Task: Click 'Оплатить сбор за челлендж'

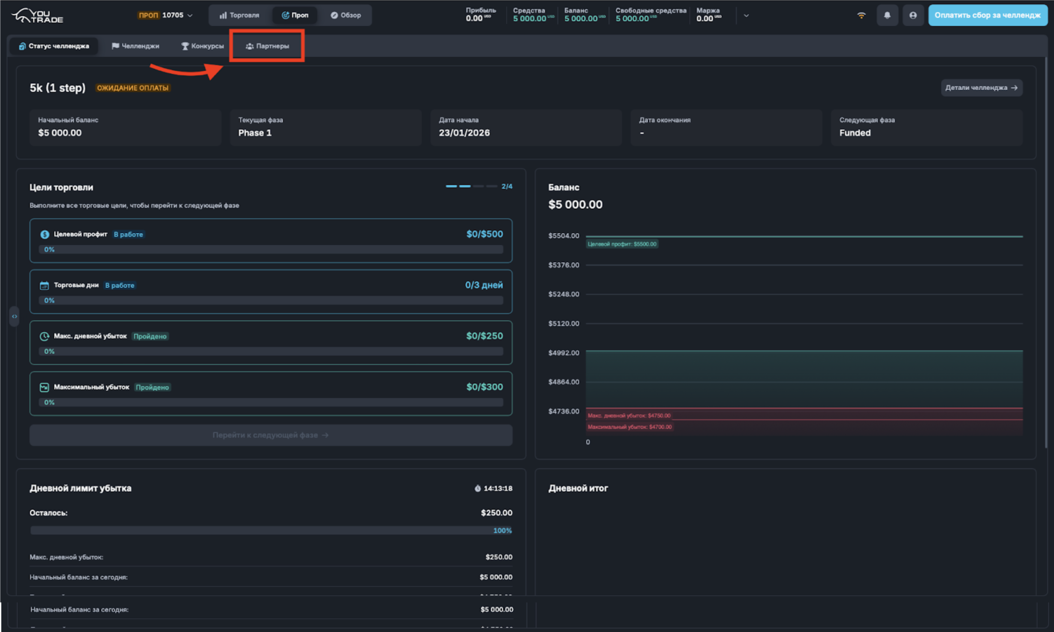Action: (988, 15)
